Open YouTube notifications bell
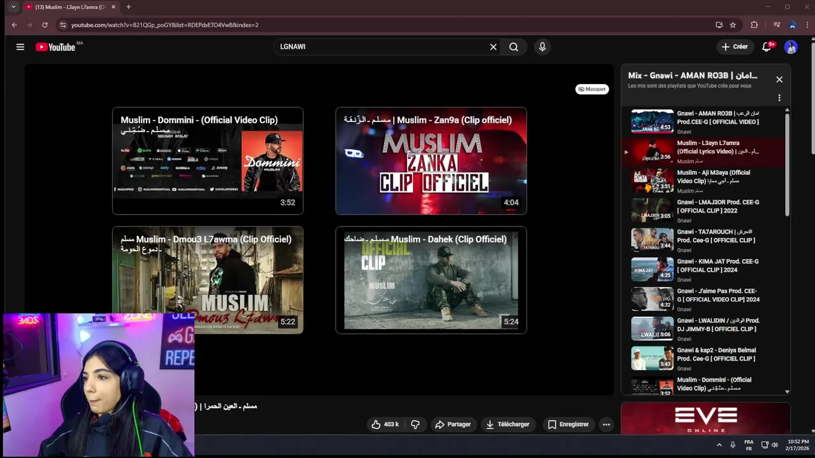Viewport: 815px width, 458px height. point(767,47)
